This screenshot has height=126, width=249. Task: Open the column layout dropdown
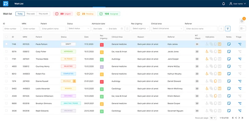[243, 29]
